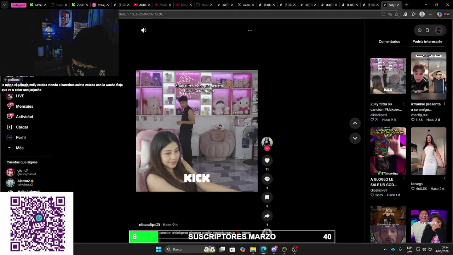
Task: Visit the zoeclip_108 creator link
Action: pos(420,115)
